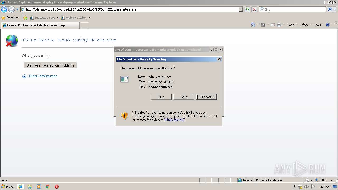Show hidden tray icons arrow
The width and height of the screenshot is (338, 190).
[x=294, y=187]
